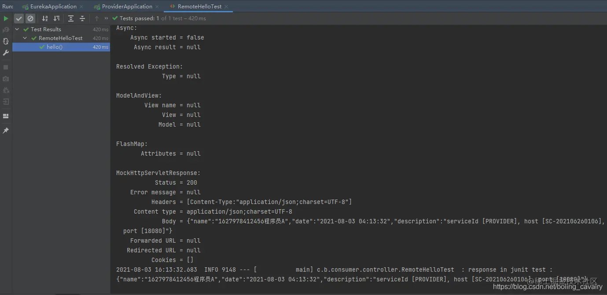
Task: Click 'Forwarded URL = null' line
Action: click(166, 240)
